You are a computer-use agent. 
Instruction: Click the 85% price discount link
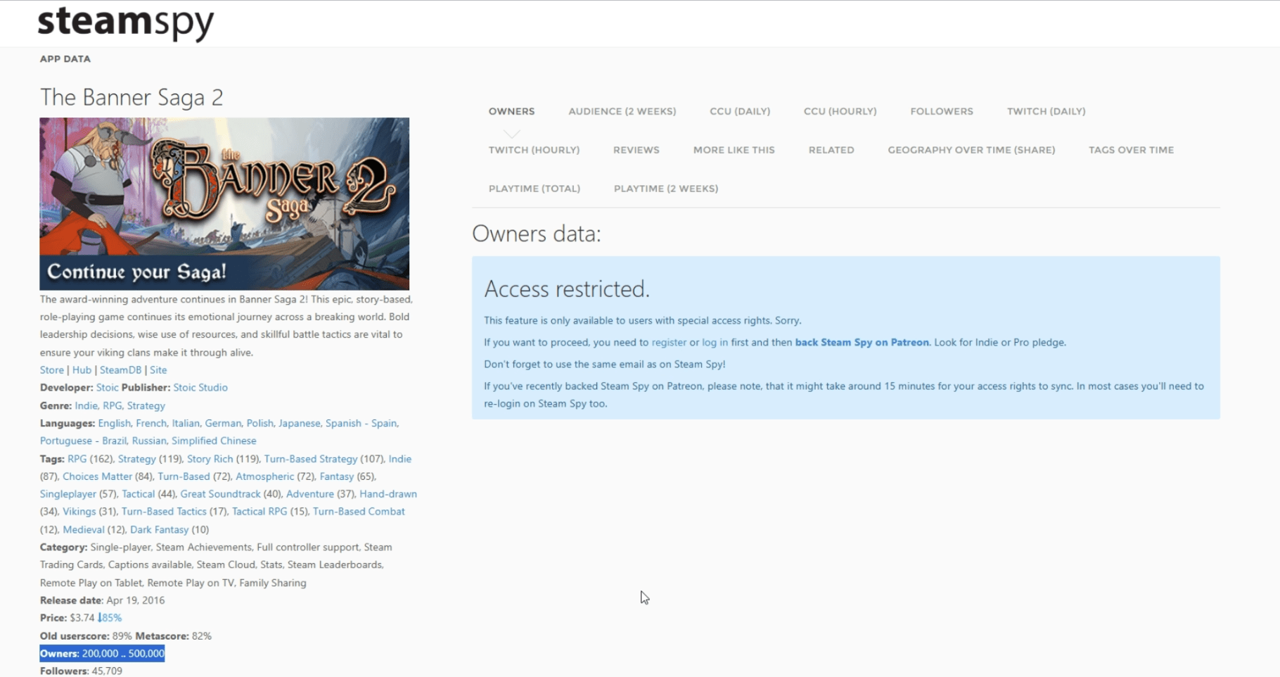click(110, 618)
